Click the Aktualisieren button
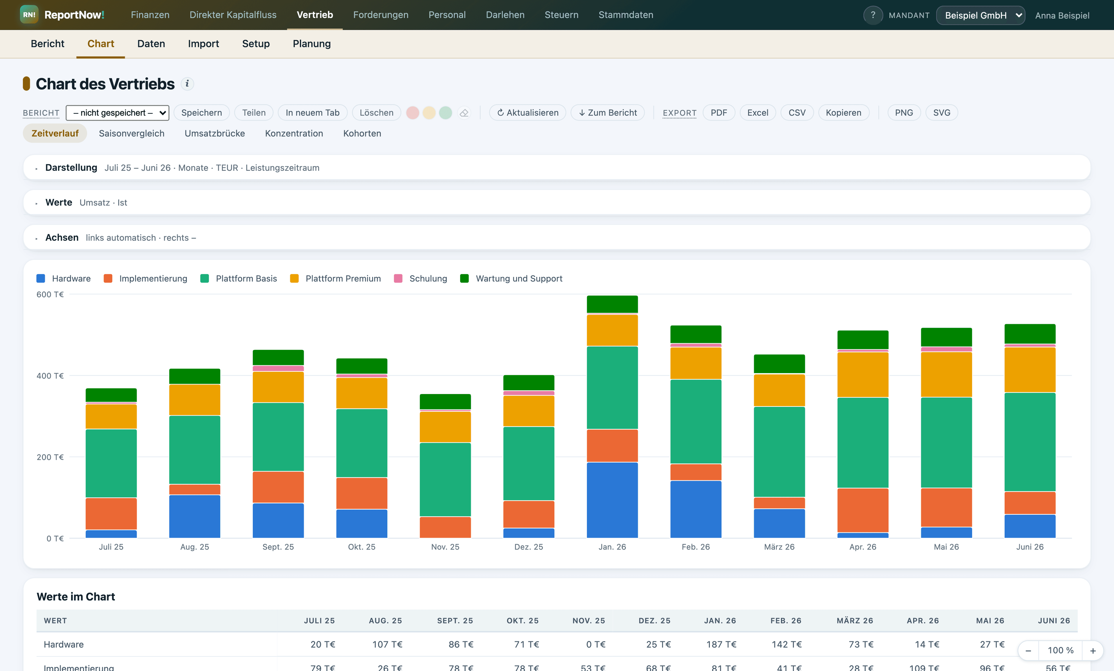Image resolution: width=1114 pixels, height=671 pixels. (528, 113)
